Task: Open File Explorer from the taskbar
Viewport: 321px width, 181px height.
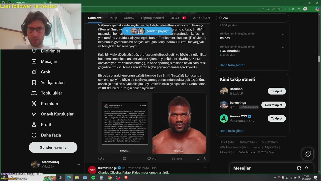Action: (x=77, y=178)
